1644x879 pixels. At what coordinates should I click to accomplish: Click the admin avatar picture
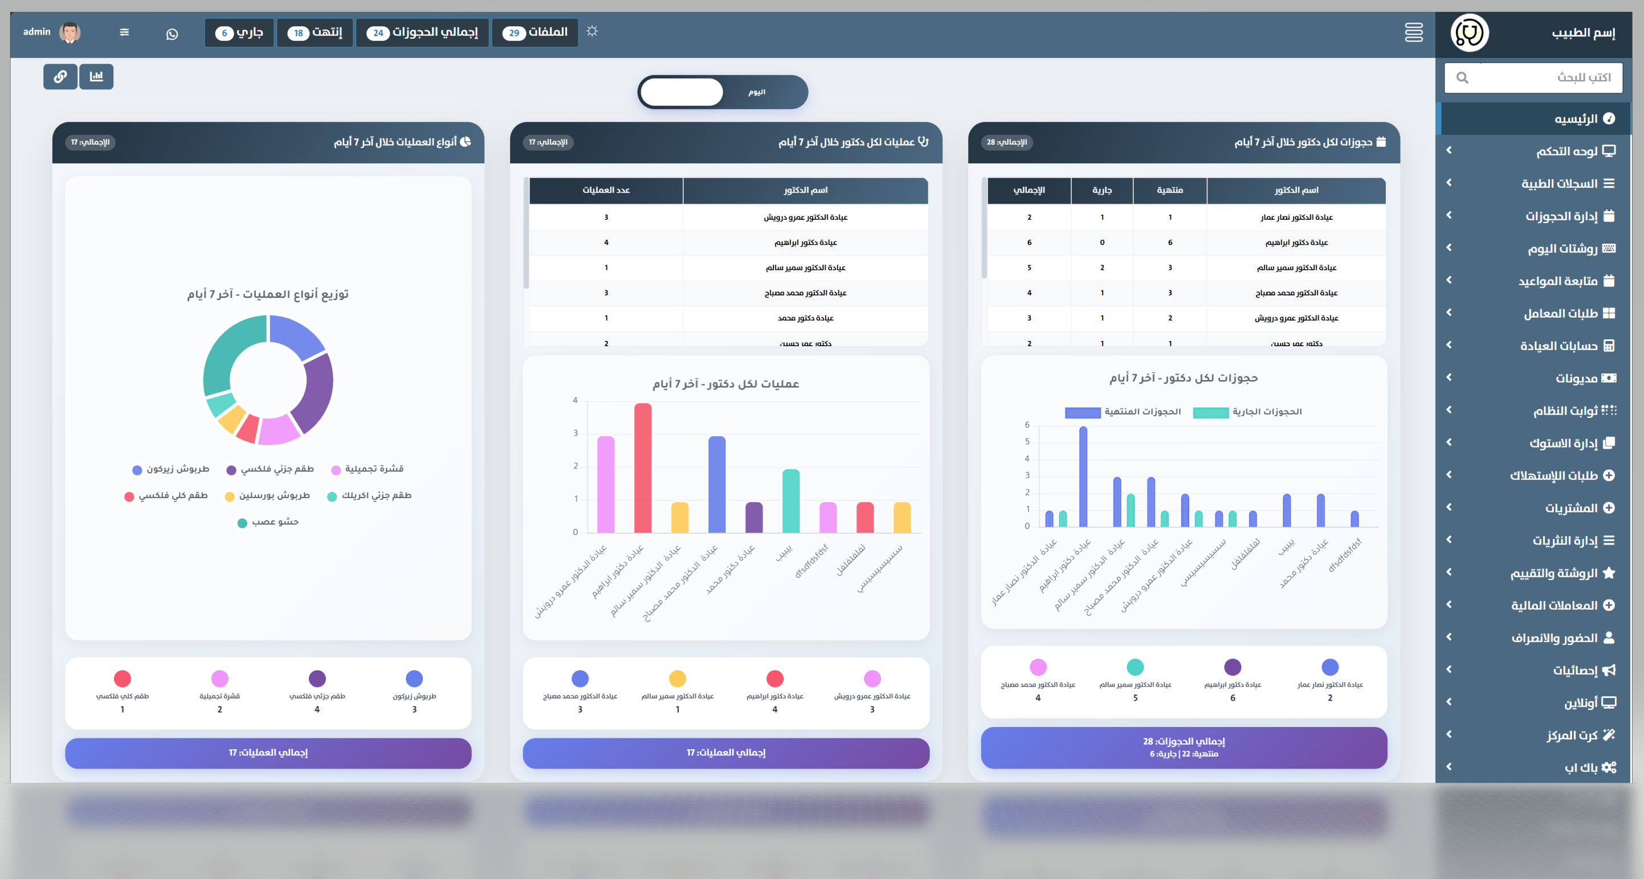tap(70, 32)
